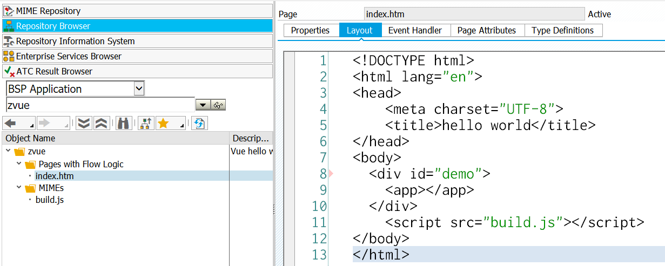Collapse the zvue root node
Image resolution: width=665 pixels, height=266 pixels.
(x=8, y=151)
